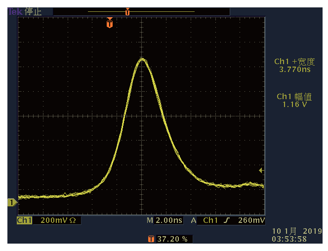The width and height of the screenshot is (328, 251).
Task: Click the 200mV vertical scale readout
Action: pyautogui.click(x=54, y=220)
